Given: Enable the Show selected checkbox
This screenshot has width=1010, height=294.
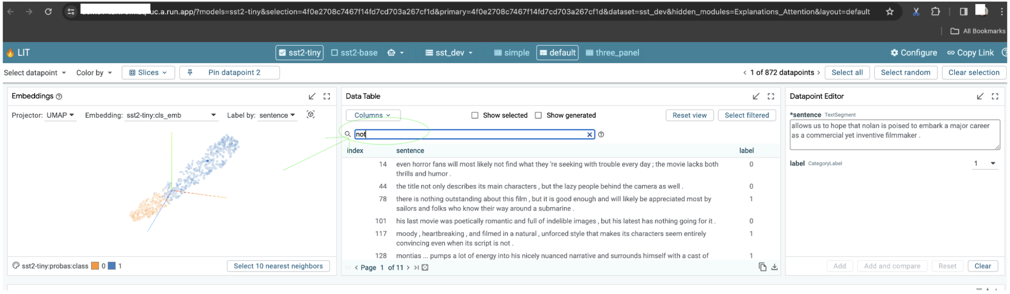Looking at the screenshot, I should 475,115.
